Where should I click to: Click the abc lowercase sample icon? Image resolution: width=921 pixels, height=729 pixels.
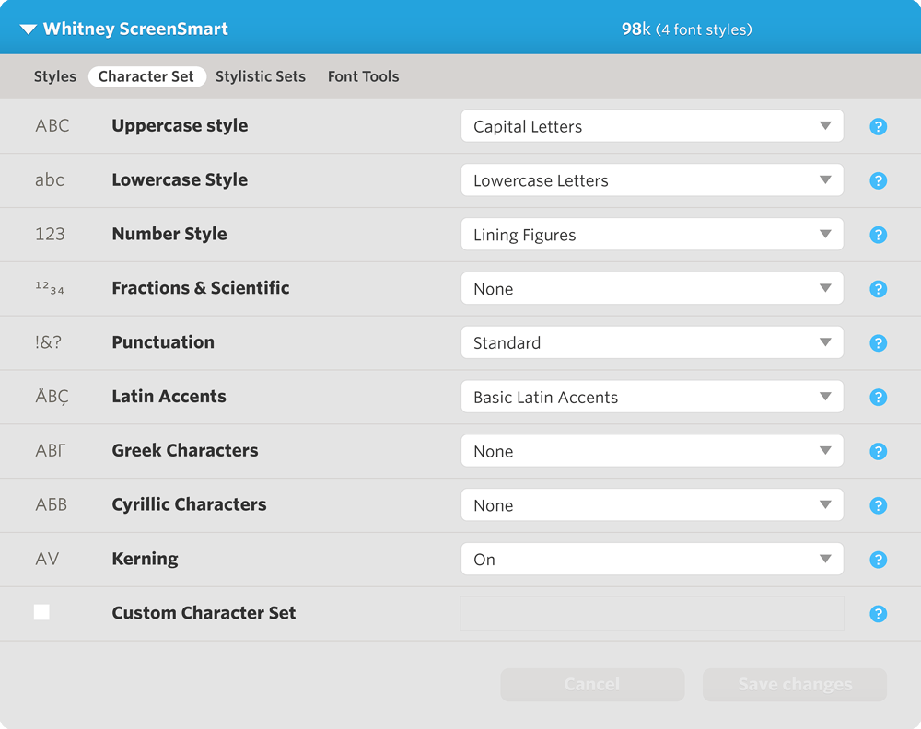click(50, 179)
